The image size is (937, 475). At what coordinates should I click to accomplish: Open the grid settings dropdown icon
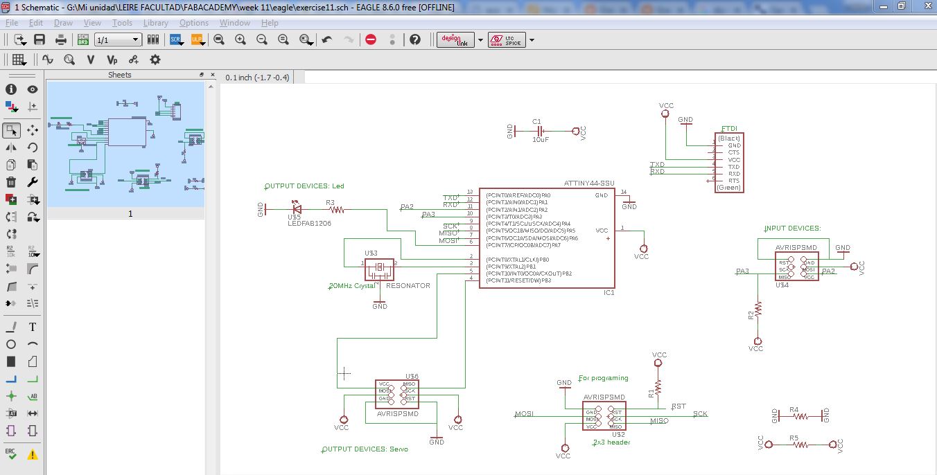pos(19,60)
